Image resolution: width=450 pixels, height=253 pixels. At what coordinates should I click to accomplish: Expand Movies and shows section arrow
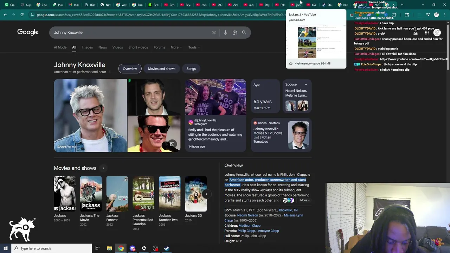(103, 168)
